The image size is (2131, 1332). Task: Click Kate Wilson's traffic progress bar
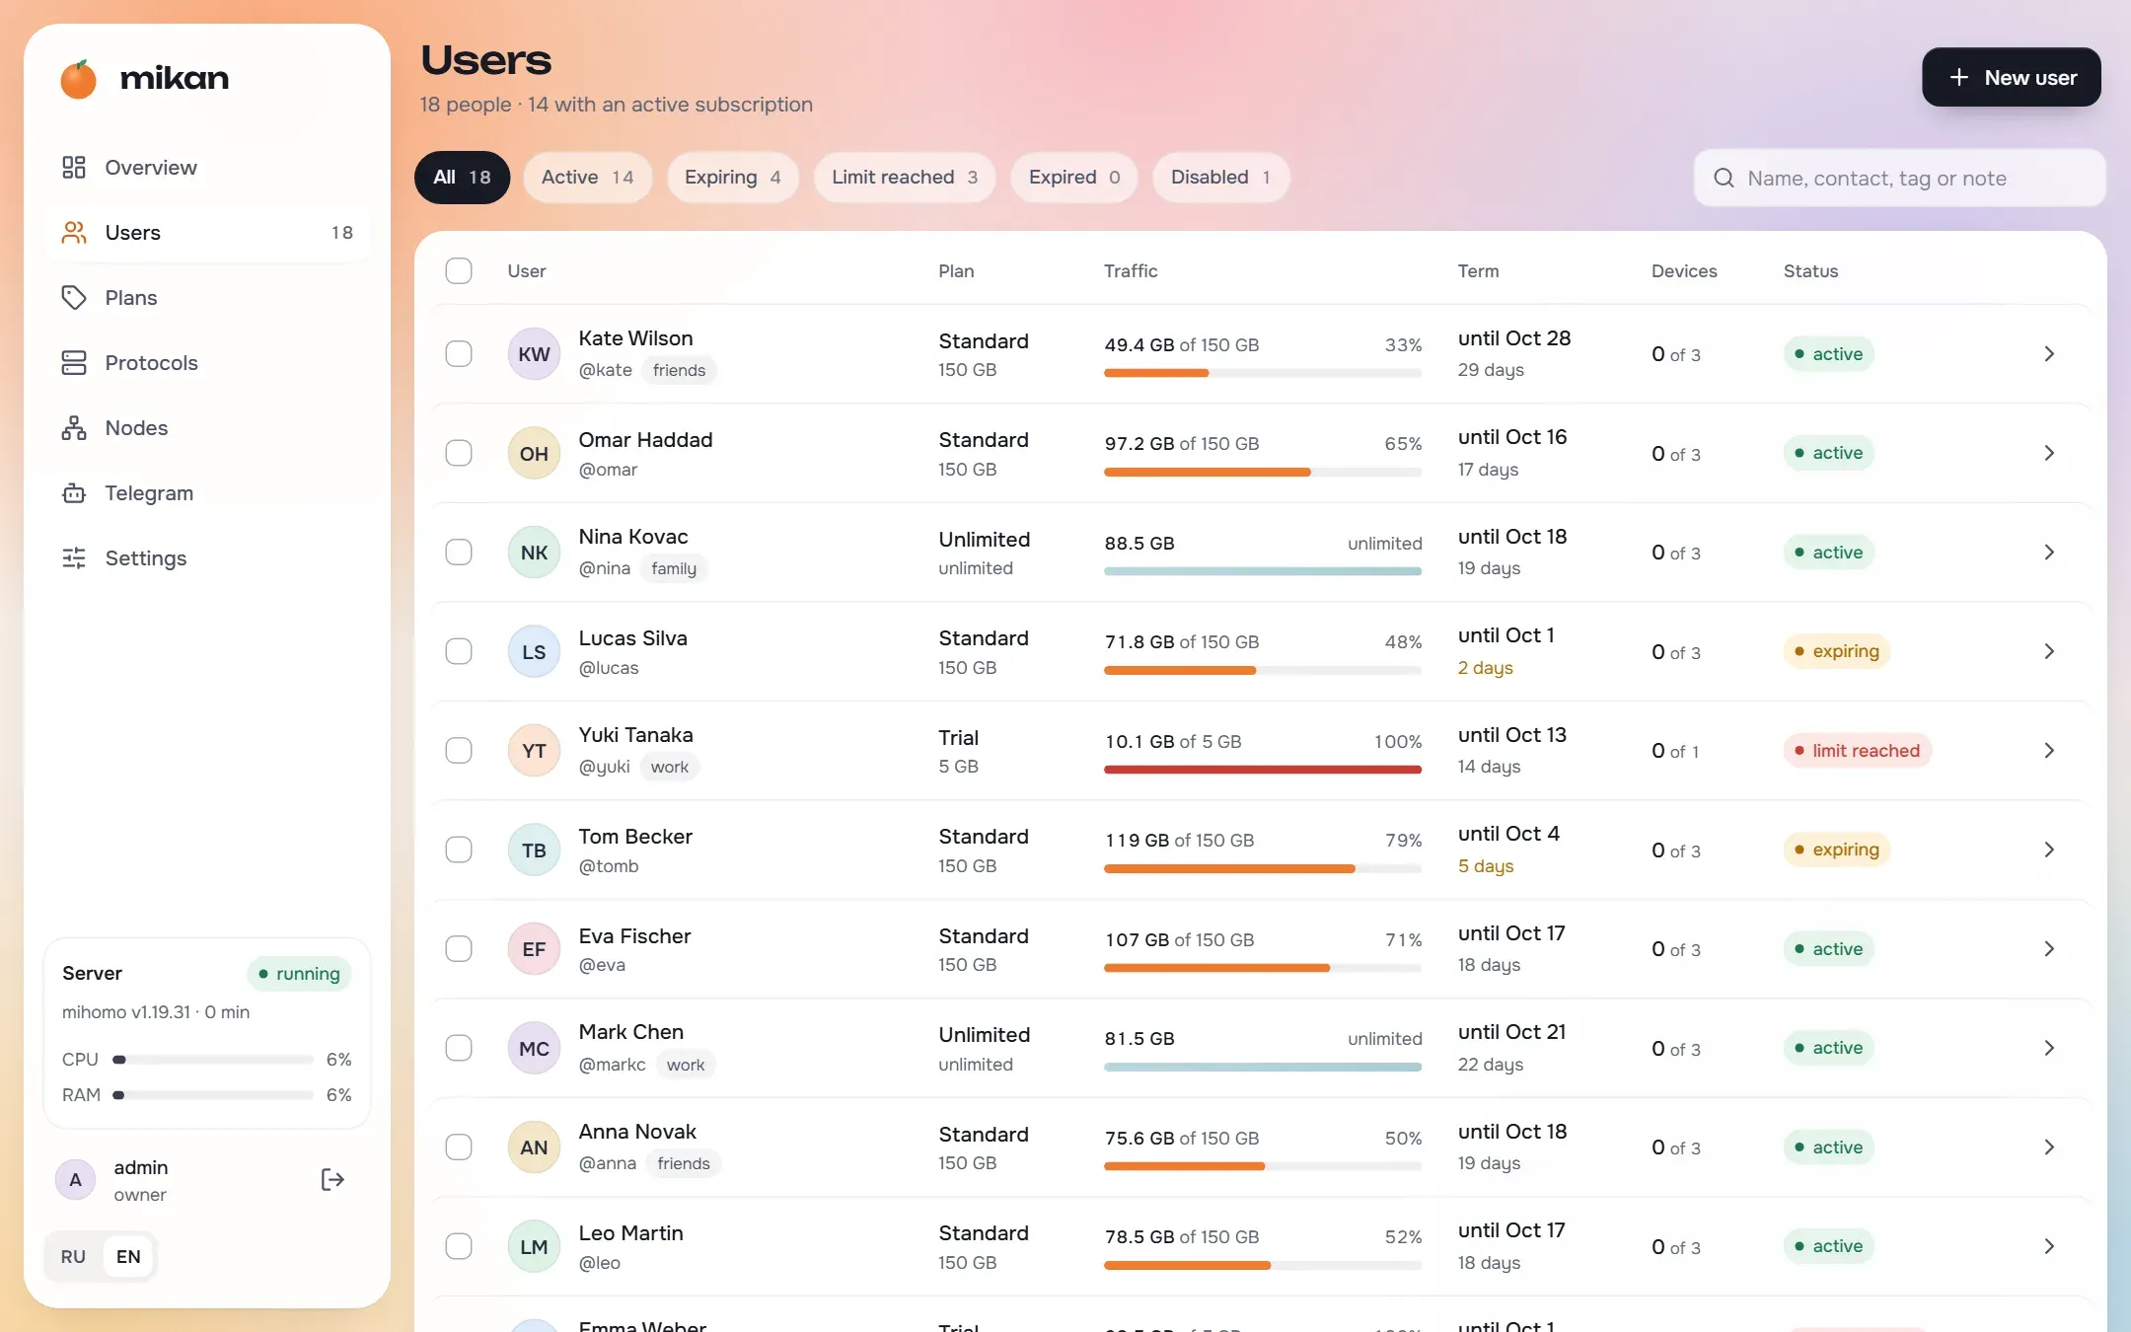click(x=1263, y=373)
